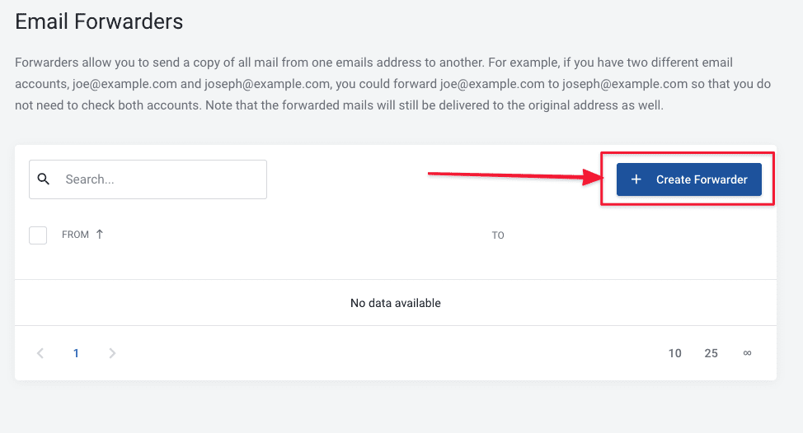803x433 pixels.
Task: Set rows per page to 25
Action: coord(711,353)
